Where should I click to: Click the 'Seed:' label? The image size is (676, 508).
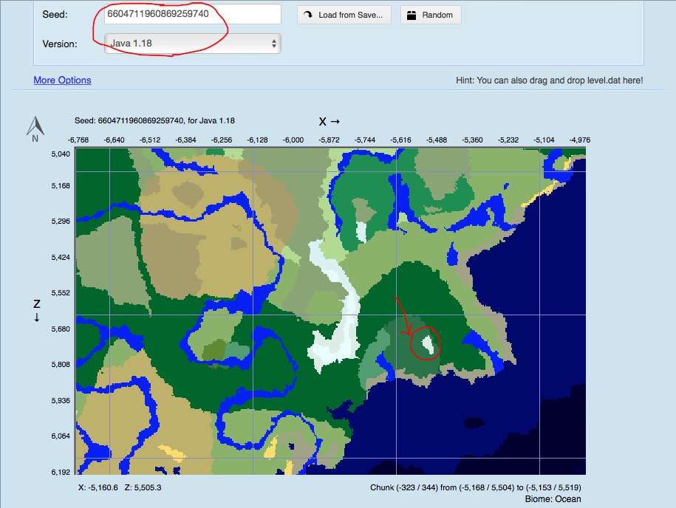pos(55,15)
